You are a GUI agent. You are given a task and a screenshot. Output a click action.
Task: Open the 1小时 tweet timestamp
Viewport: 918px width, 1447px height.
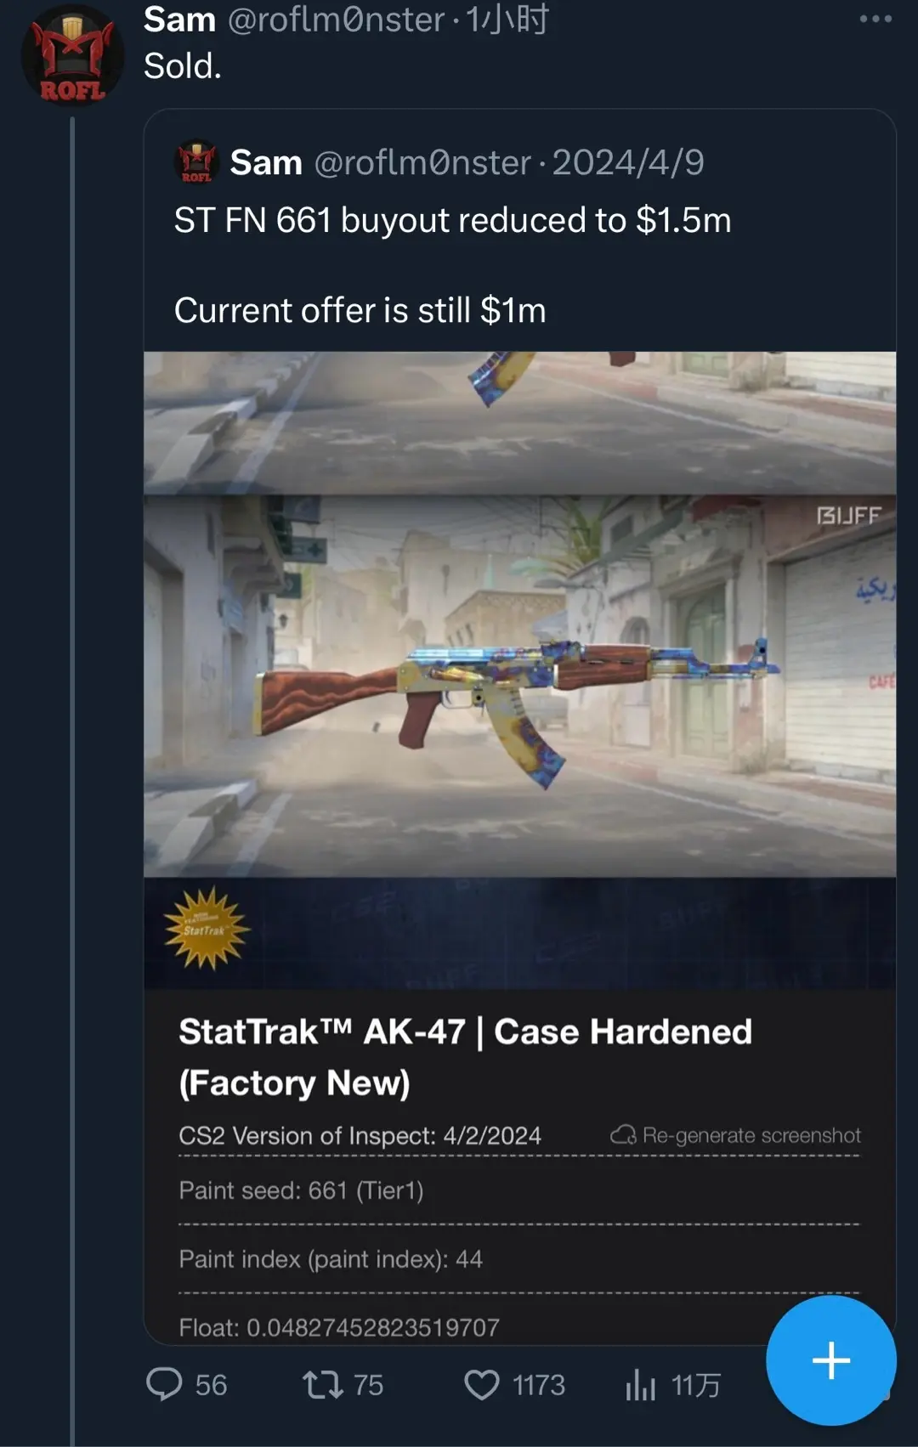tap(507, 20)
